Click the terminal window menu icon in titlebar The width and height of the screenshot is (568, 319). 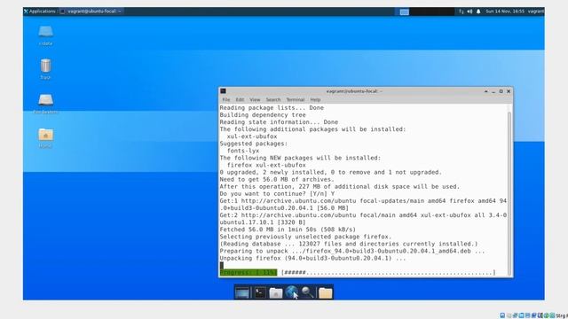[223, 91]
